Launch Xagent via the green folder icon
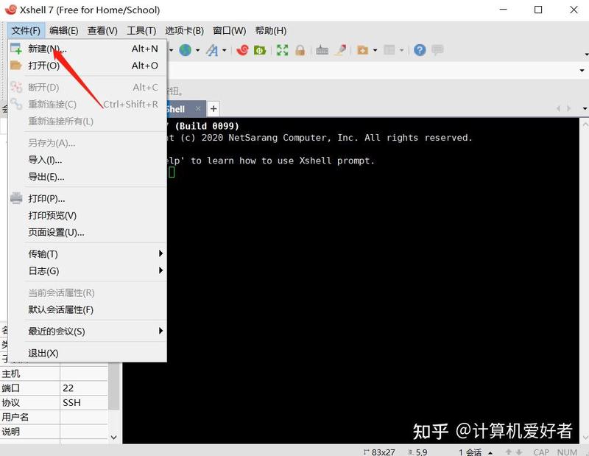The height and width of the screenshot is (456, 589). [x=260, y=50]
